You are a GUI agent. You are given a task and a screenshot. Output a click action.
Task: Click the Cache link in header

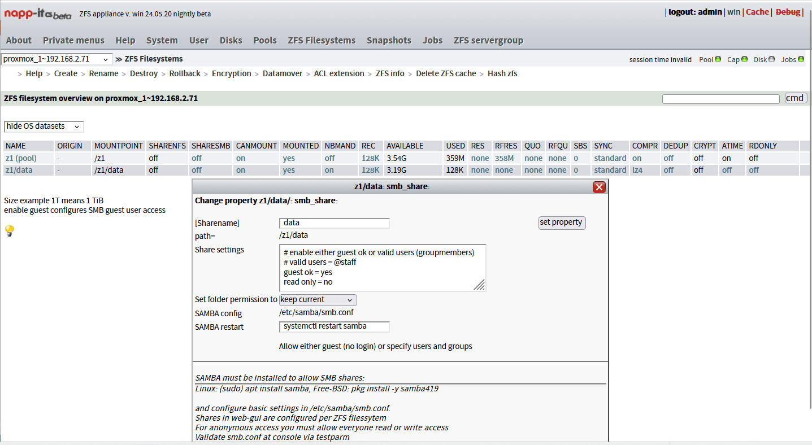click(x=757, y=12)
